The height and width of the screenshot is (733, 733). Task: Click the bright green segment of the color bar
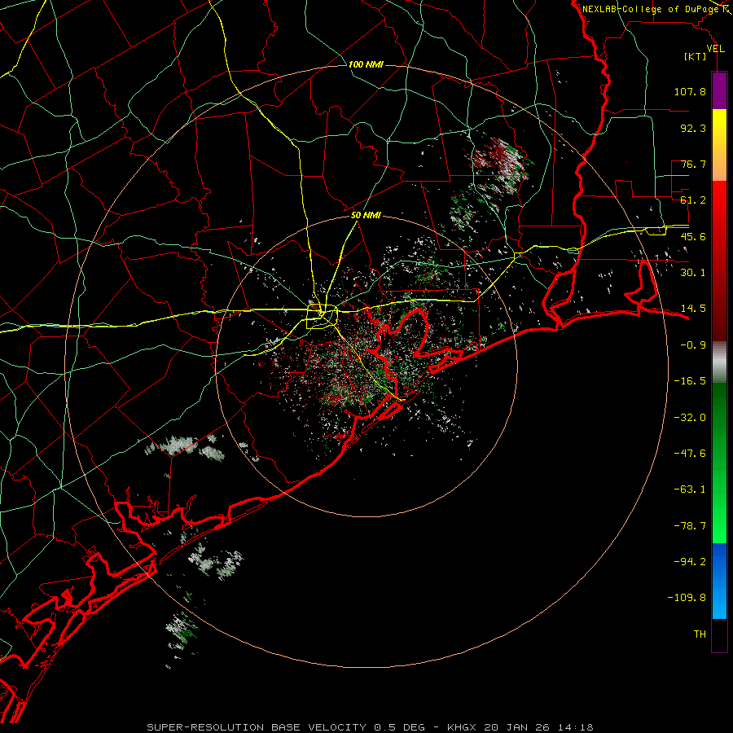pyautogui.click(x=719, y=463)
